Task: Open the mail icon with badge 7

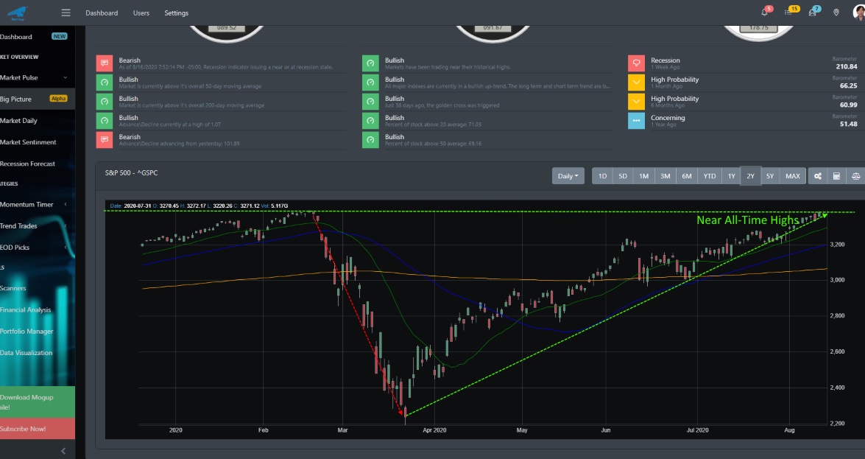Action: (x=813, y=12)
